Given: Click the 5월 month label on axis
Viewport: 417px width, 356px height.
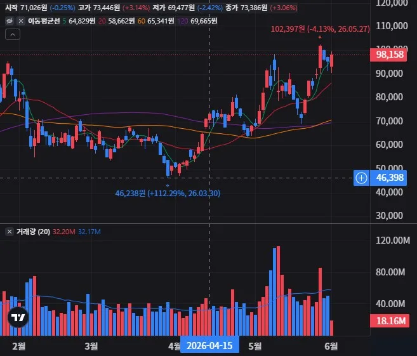Looking at the screenshot, I should [x=255, y=346].
